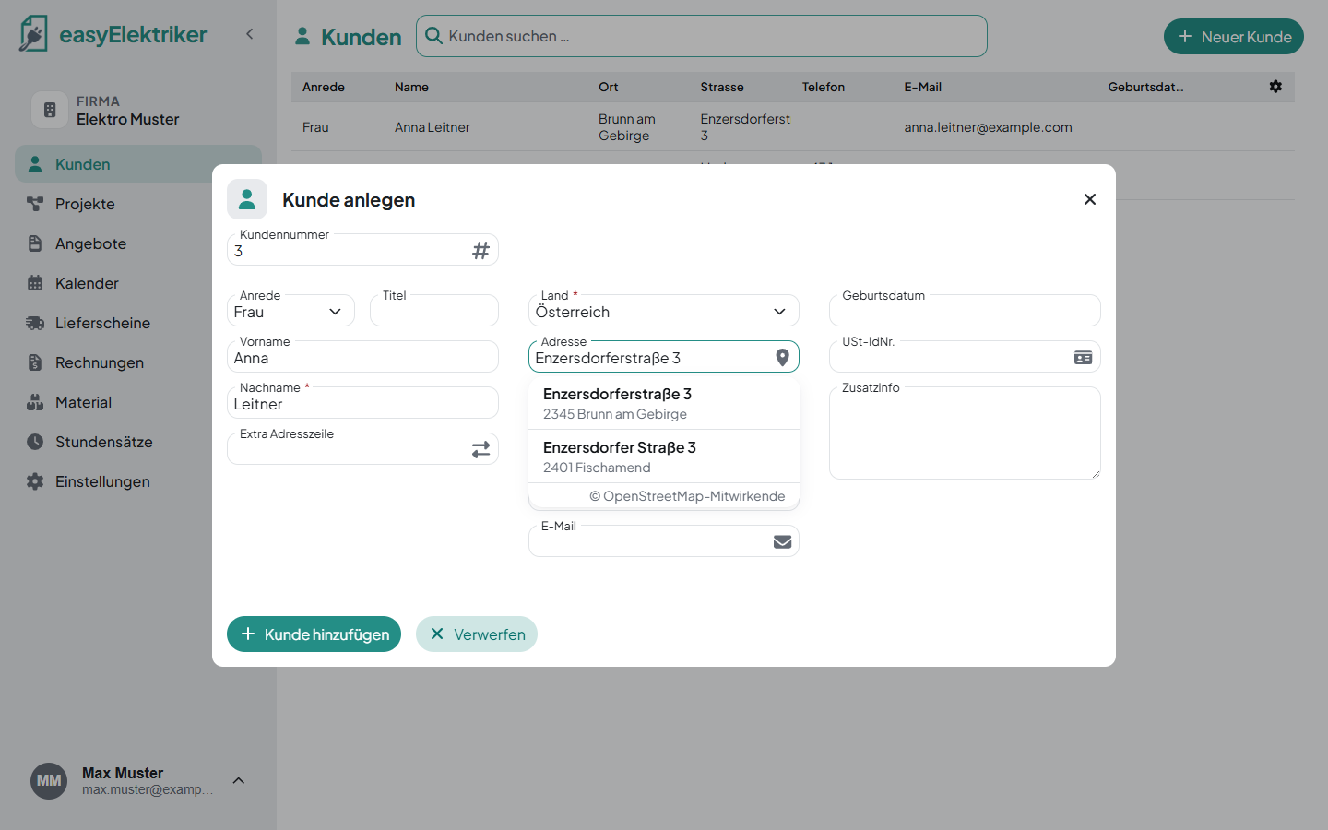Select suggestion Enzersdorferstraße 3, Brunn am Gebirge
This screenshot has width=1328, height=830.
coord(664,403)
